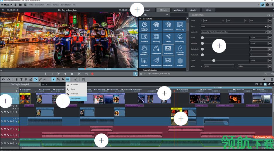The width and height of the screenshot is (274, 151).
Task: Open the Alle effects filter dropdown
Action: [156, 15]
